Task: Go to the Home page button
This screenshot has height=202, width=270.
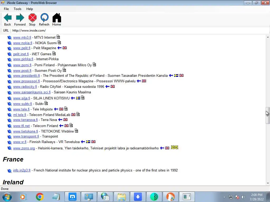Action: pos(57,19)
